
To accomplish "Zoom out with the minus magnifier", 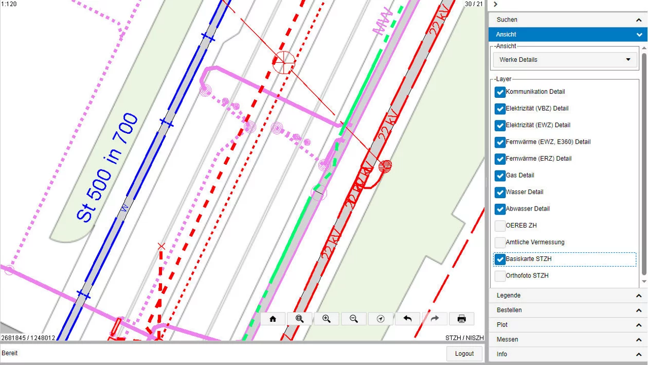I will coord(354,319).
